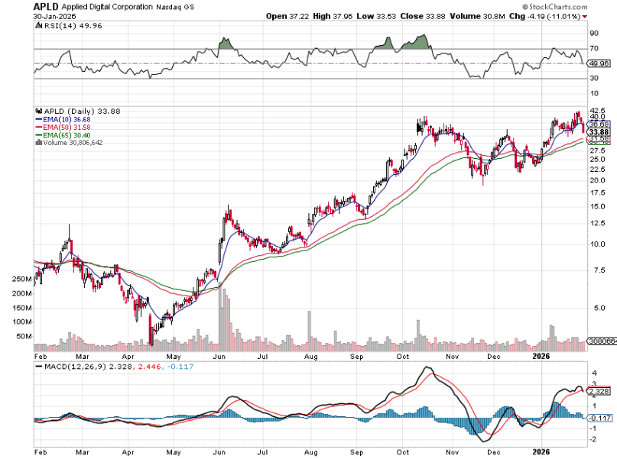Viewport: 617px width, 459px height.
Task: Click the 20.0 label on the price axis
Action: (x=597, y=180)
